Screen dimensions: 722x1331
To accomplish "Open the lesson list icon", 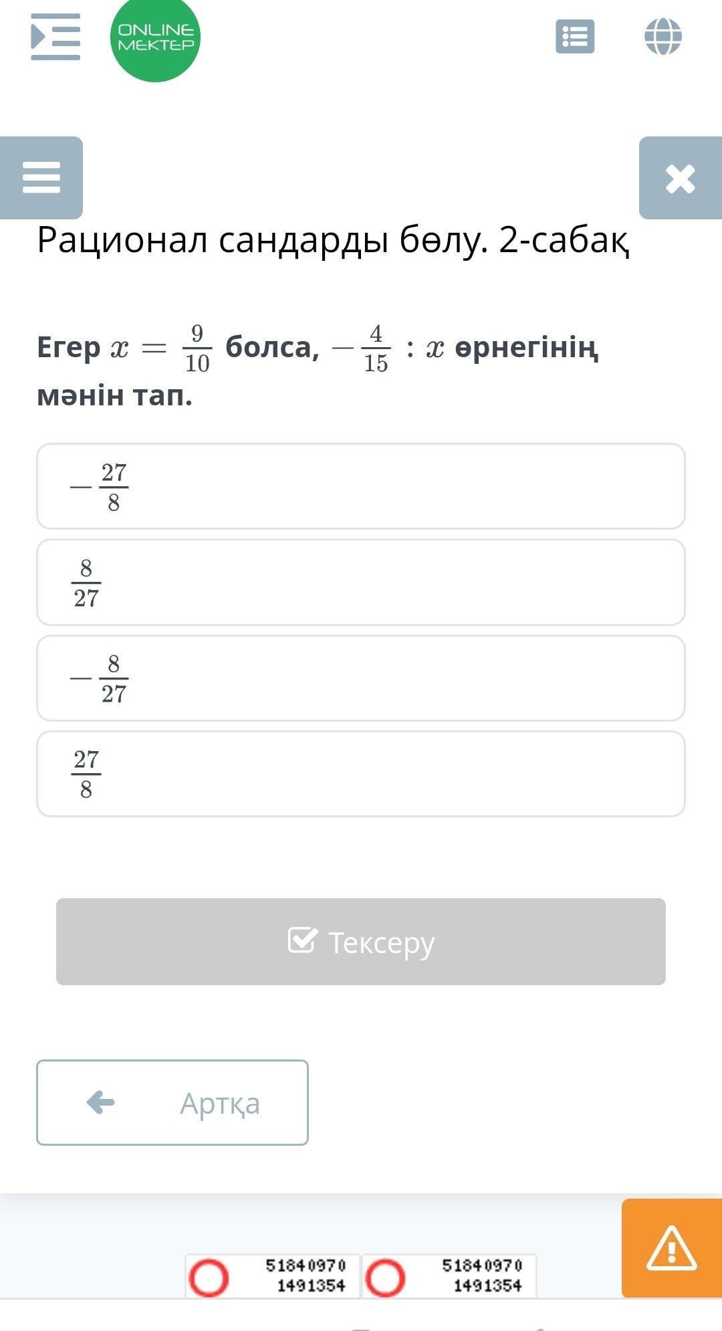I will pyautogui.click(x=575, y=36).
